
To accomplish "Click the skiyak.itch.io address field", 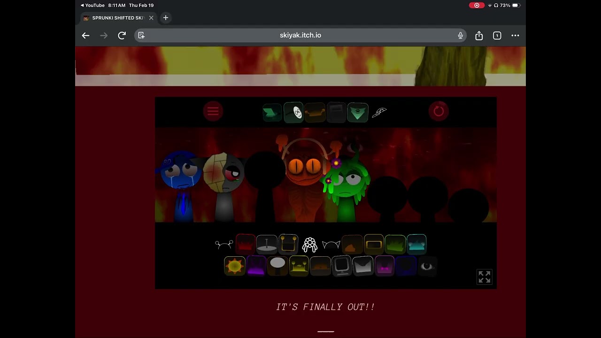I will click(300, 35).
